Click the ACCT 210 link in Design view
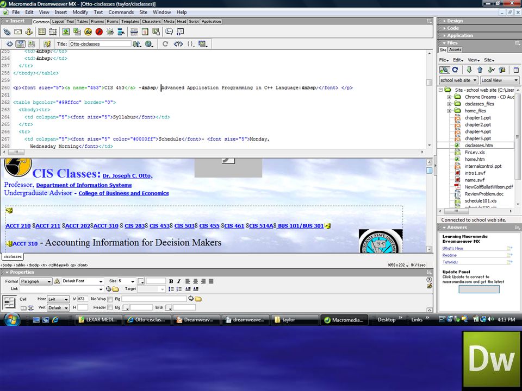Viewport: 522px width, 391px height. [x=18, y=226]
